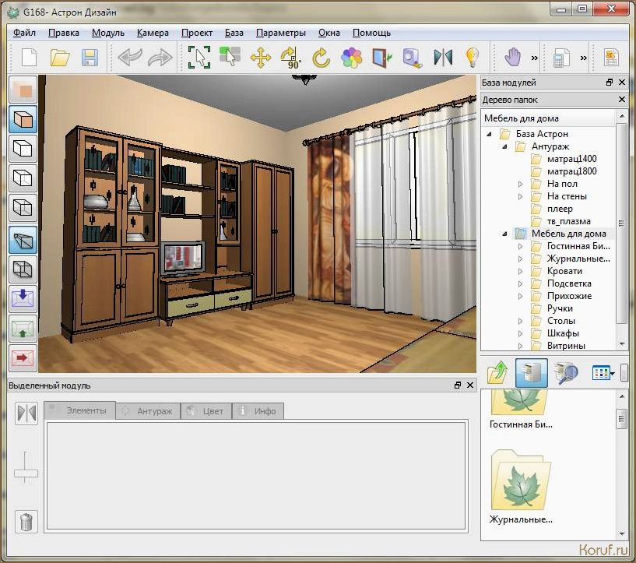This screenshot has width=636, height=563.
Task: Select the move arrows tool
Action: click(x=261, y=58)
